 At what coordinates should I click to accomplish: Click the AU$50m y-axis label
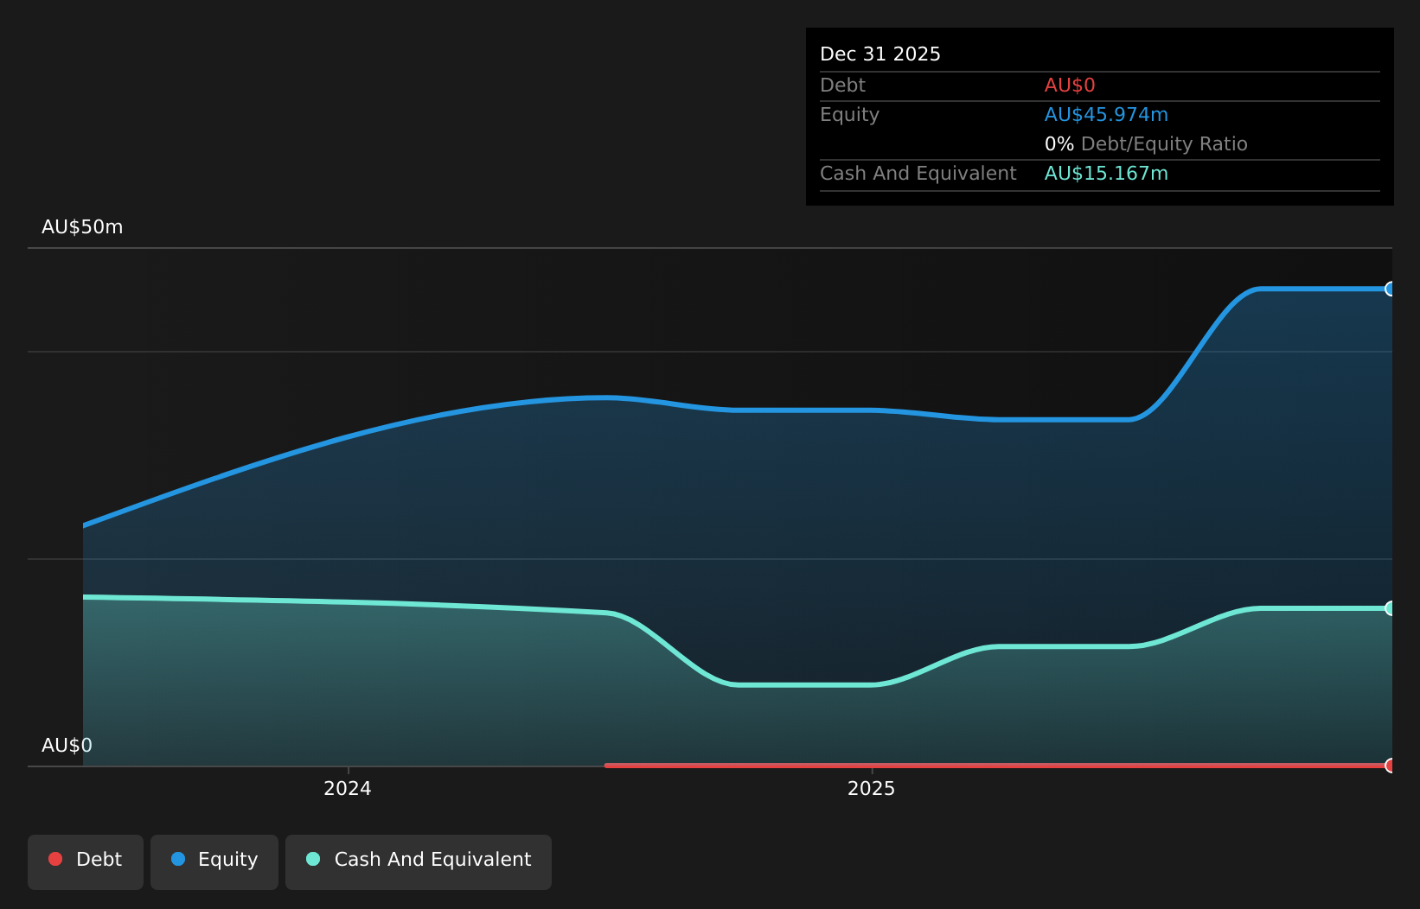pyautogui.click(x=82, y=227)
